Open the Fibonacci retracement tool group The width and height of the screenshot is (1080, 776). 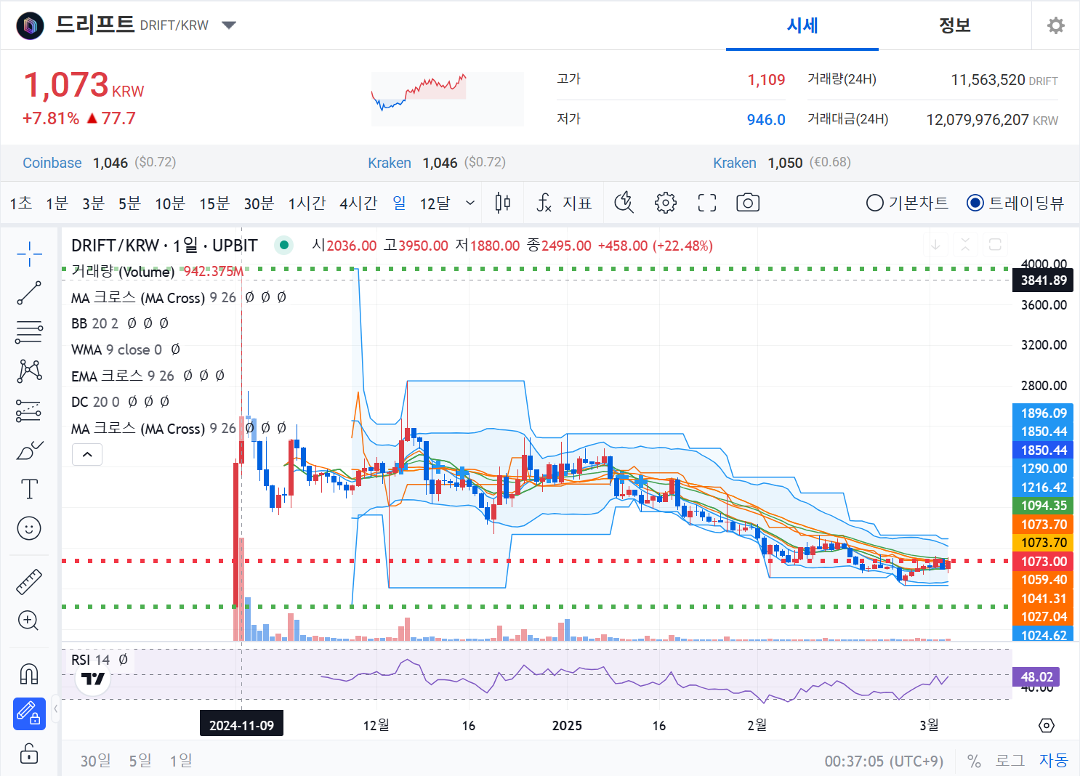point(29,332)
